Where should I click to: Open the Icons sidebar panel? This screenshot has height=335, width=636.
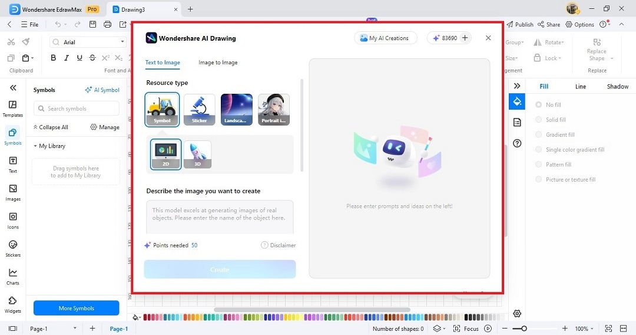click(12, 221)
